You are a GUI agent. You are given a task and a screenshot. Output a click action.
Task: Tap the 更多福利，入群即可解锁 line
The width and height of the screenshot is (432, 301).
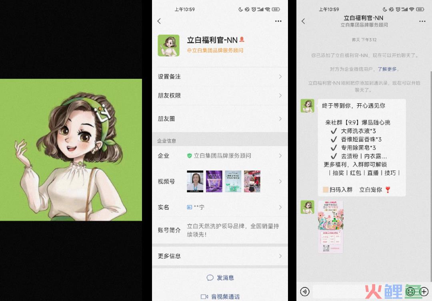[355, 165]
